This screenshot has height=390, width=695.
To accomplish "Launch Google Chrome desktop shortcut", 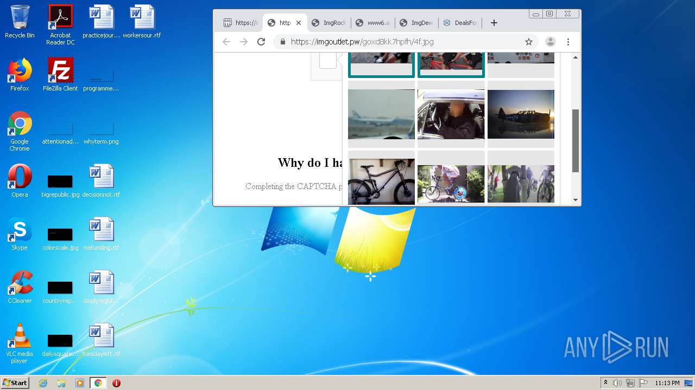I will click(x=20, y=131).
